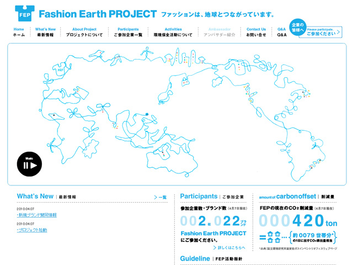Open the Home menu item
Viewport: 353px width, 265px height.
pyautogui.click(x=19, y=32)
